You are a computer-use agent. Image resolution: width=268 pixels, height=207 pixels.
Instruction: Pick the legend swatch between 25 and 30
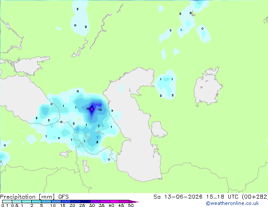[85, 202]
